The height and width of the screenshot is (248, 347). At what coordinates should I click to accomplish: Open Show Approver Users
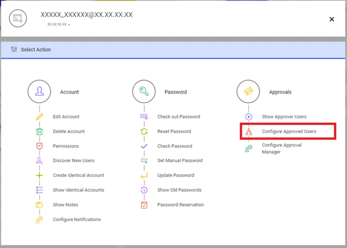284,117
